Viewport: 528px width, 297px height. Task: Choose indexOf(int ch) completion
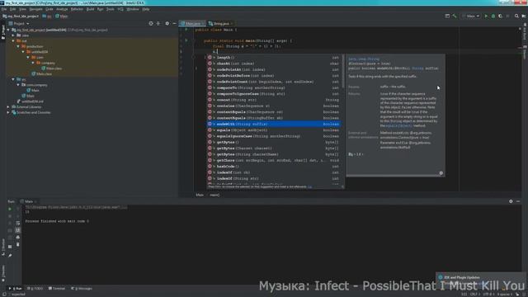point(273,172)
